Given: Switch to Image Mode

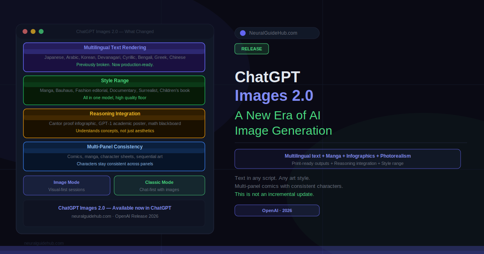Looking at the screenshot, I should [x=67, y=185].
